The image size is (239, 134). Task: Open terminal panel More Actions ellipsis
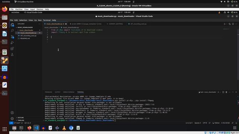tap(230, 92)
